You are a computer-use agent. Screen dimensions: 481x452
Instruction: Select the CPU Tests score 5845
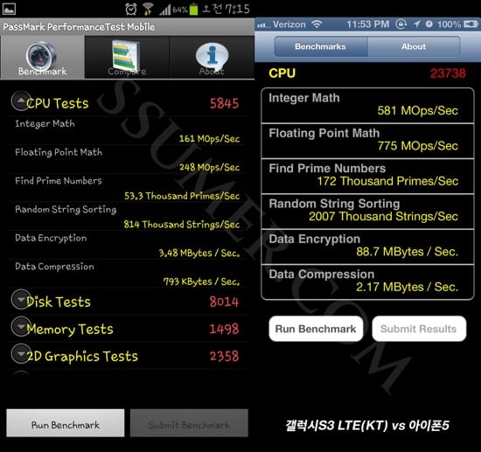(x=224, y=104)
